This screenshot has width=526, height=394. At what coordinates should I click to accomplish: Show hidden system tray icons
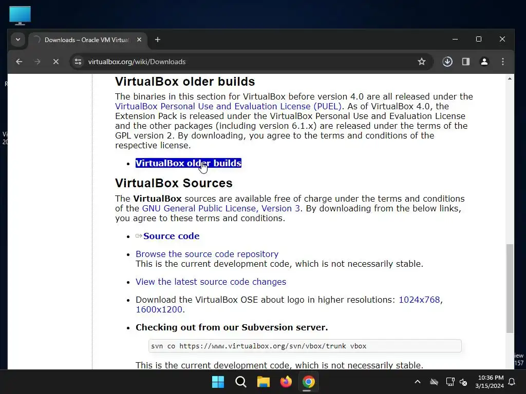418,382
